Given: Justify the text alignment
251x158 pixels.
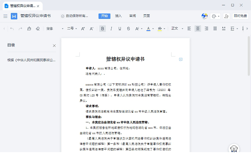Looking at the screenshot, I should point(215,29).
